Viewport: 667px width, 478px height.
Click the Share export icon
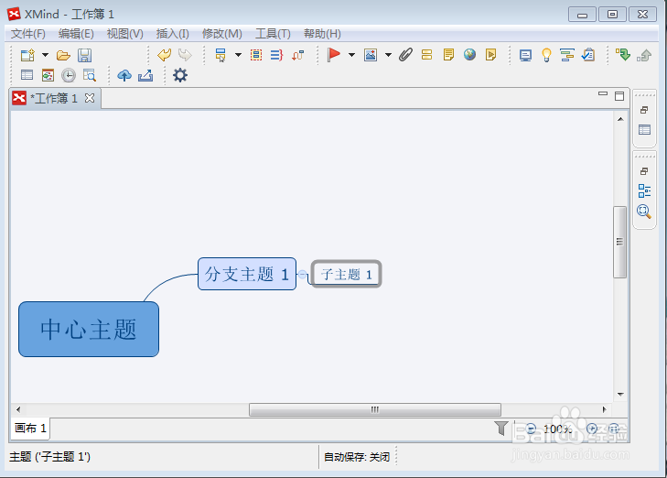[145, 75]
